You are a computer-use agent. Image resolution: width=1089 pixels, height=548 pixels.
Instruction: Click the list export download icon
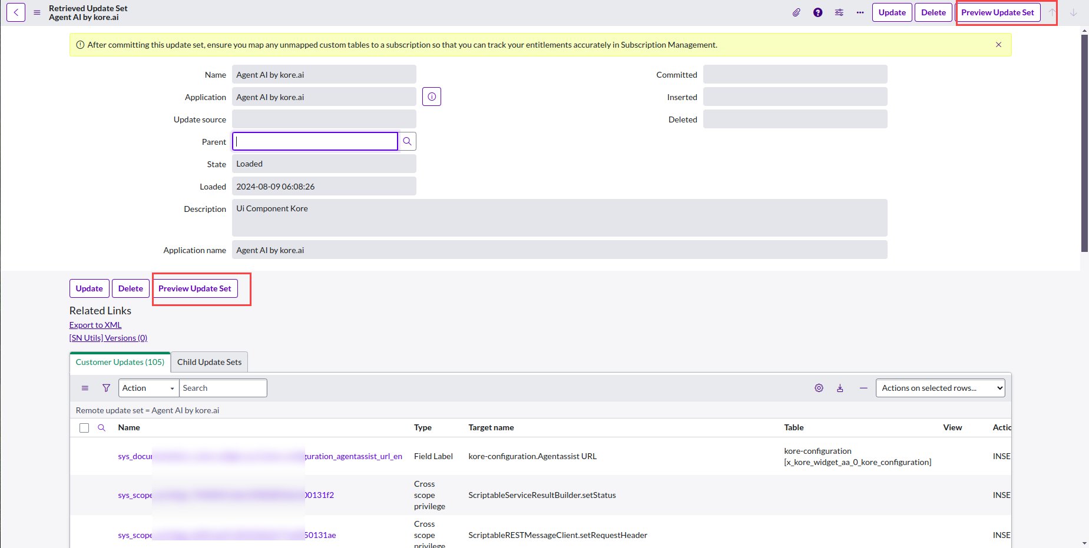[x=840, y=388]
